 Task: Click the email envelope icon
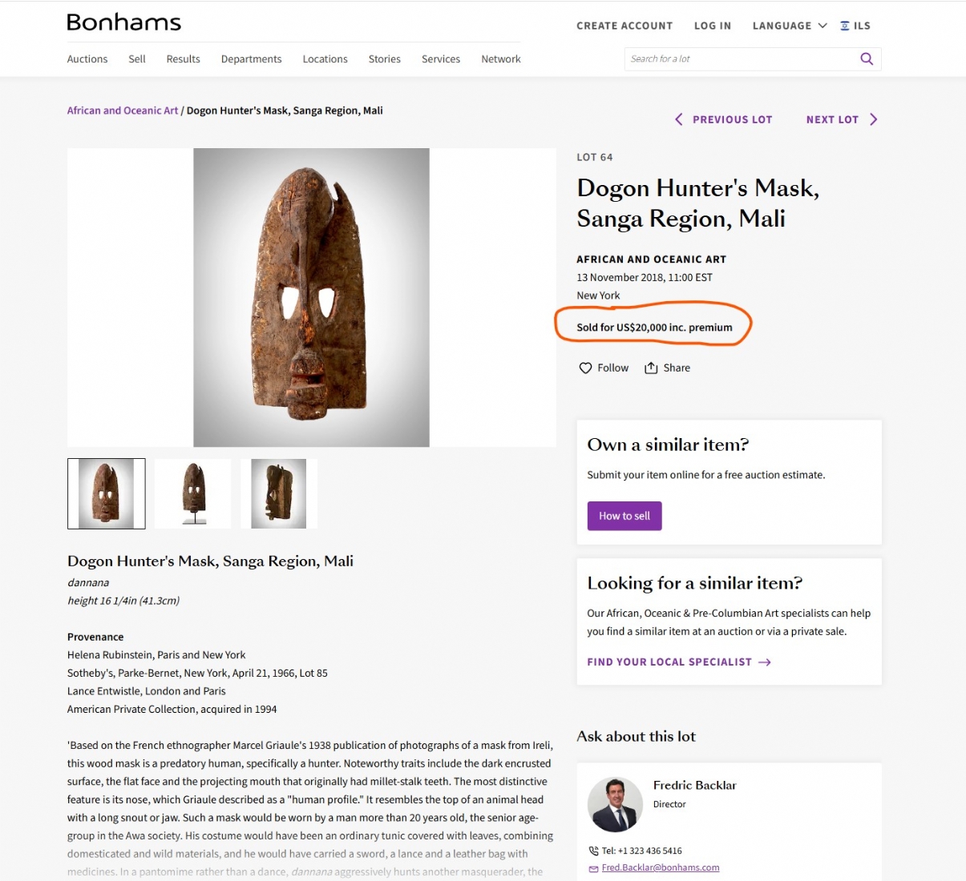coord(593,868)
